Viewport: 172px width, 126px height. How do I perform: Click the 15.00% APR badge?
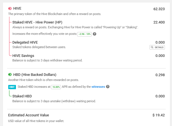(56, 87)
